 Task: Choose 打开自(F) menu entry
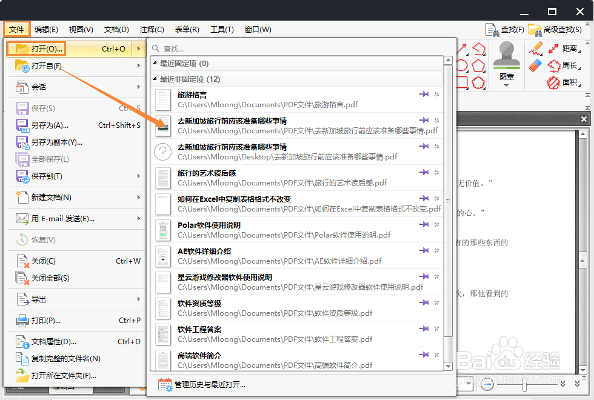tap(76, 65)
